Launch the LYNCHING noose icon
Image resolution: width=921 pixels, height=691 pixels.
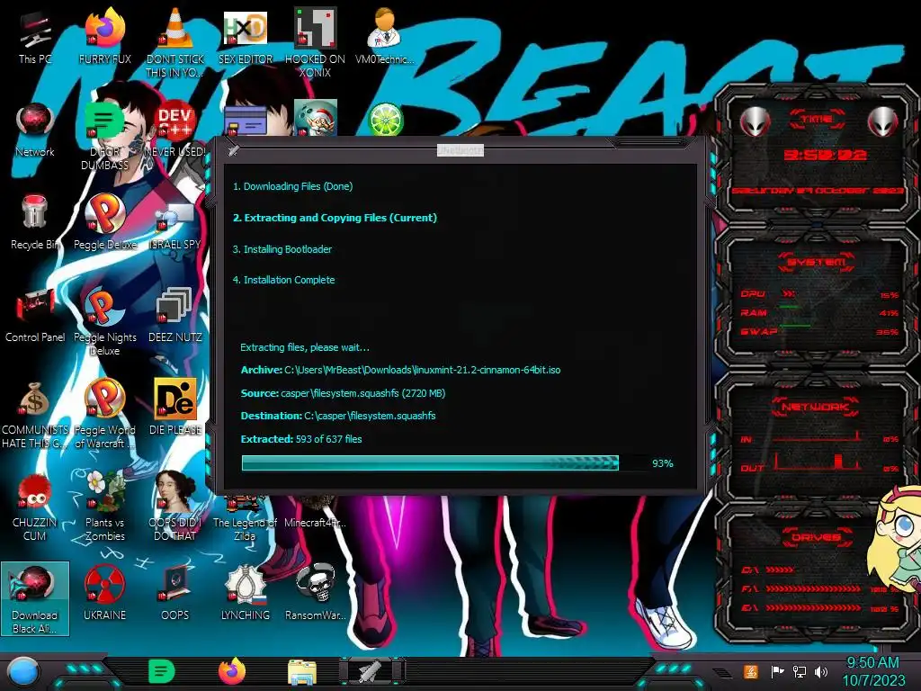(245, 594)
